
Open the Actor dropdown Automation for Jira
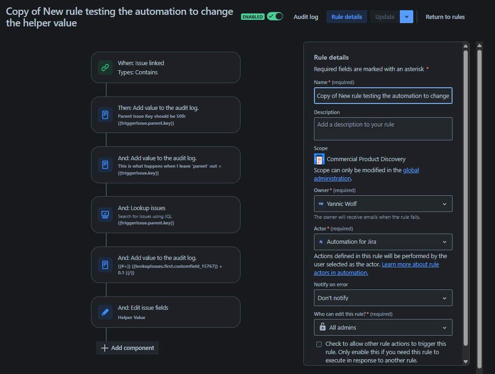(x=383, y=242)
